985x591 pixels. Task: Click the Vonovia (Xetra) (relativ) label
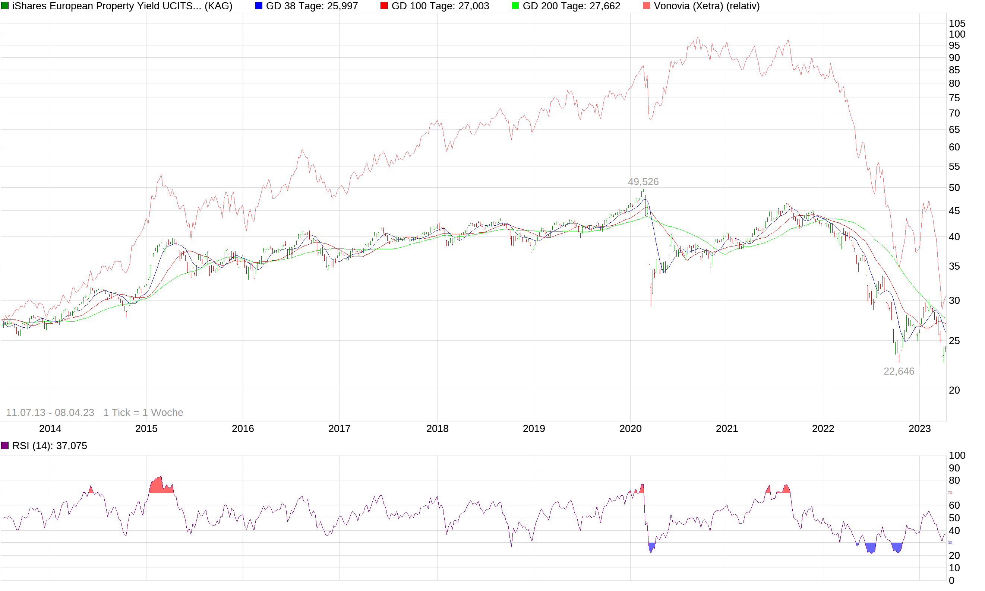(x=707, y=6)
